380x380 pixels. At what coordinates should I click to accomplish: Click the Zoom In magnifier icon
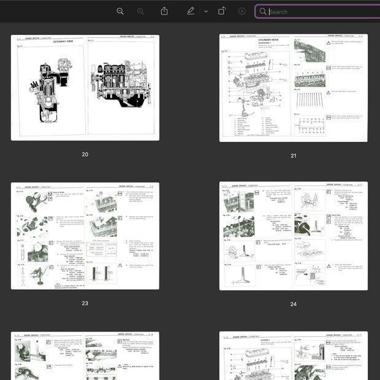tap(141, 11)
